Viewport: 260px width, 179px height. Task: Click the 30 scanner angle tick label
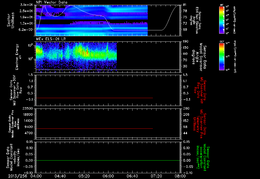tap(185, 66)
